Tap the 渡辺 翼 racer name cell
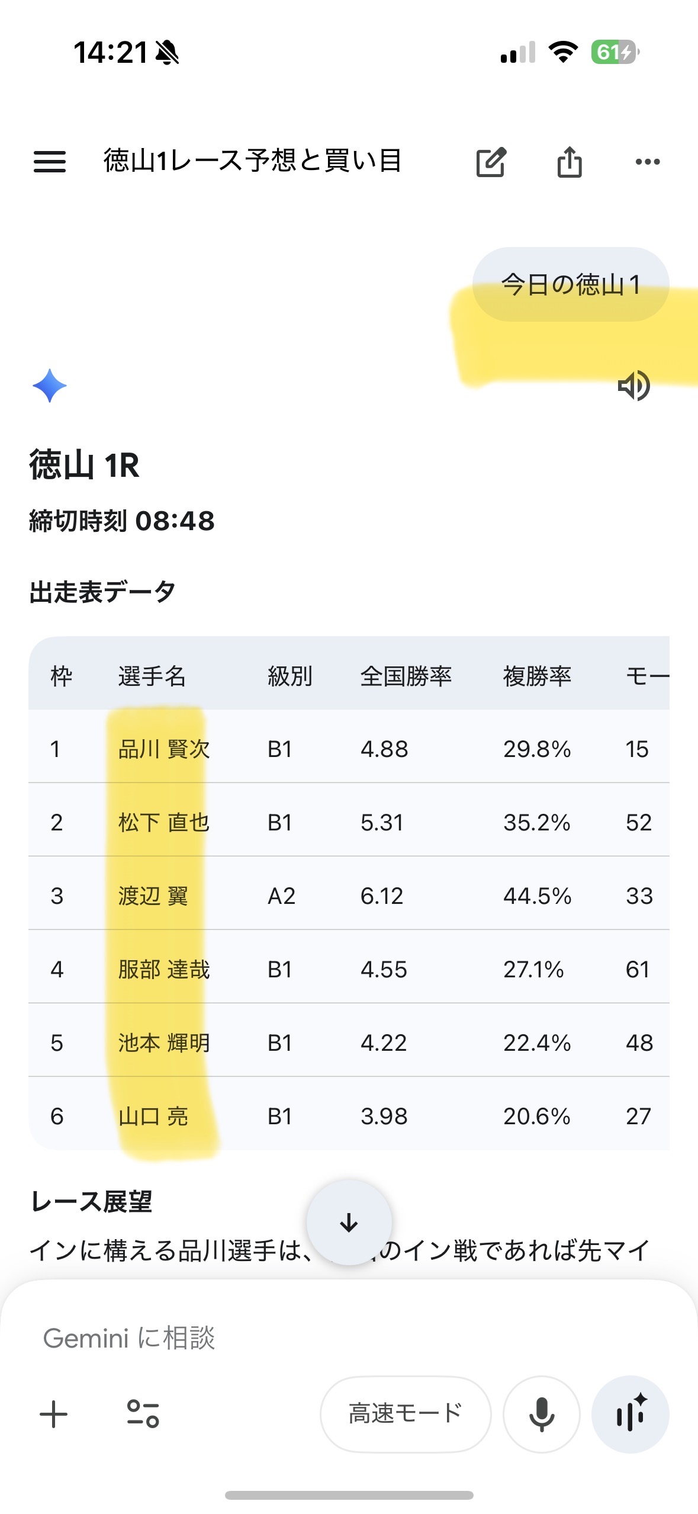The image size is (698, 1514). 153,896
